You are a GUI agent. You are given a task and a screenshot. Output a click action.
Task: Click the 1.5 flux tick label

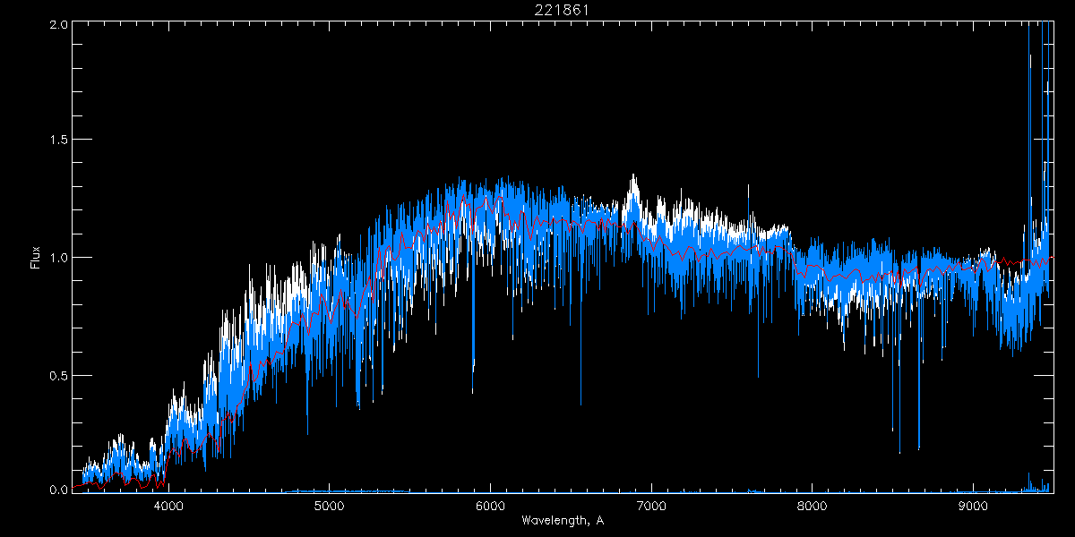(58, 140)
